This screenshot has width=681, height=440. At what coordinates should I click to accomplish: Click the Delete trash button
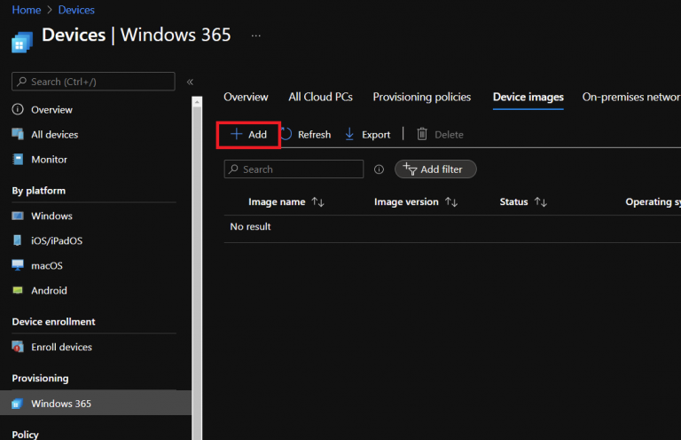click(x=440, y=135)
